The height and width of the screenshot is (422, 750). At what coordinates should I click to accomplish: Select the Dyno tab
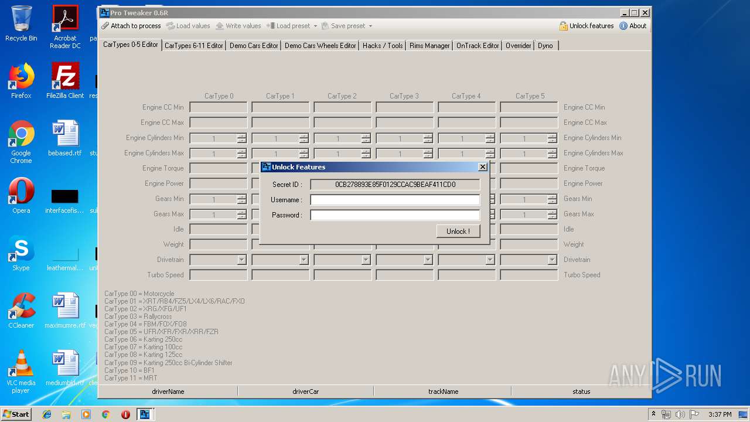[546, 46]
